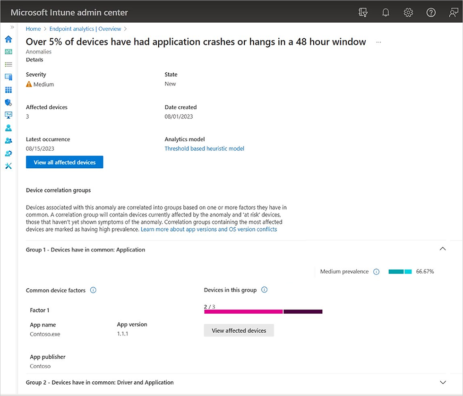
Task: Expand the Group 2 Driver and Application section
Action: point(443,382)
